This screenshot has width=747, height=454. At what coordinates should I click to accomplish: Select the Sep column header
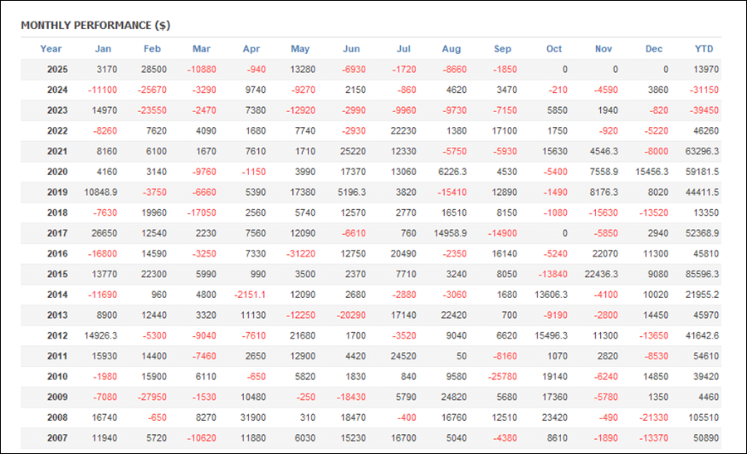[503, 49]
